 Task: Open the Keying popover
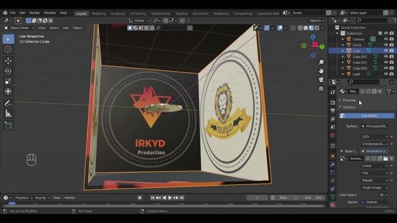(42, 198)
